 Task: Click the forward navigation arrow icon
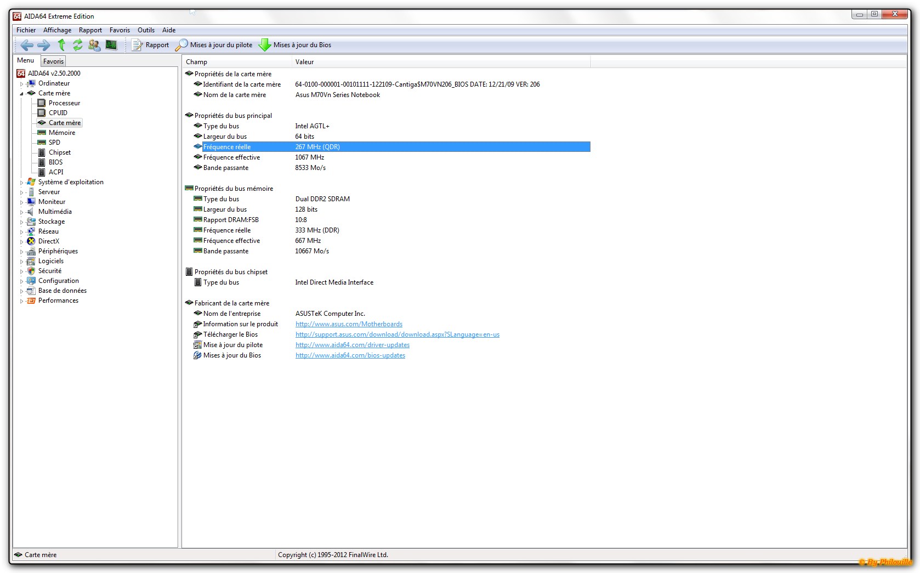pyautogui.click(x=44, y=45)
